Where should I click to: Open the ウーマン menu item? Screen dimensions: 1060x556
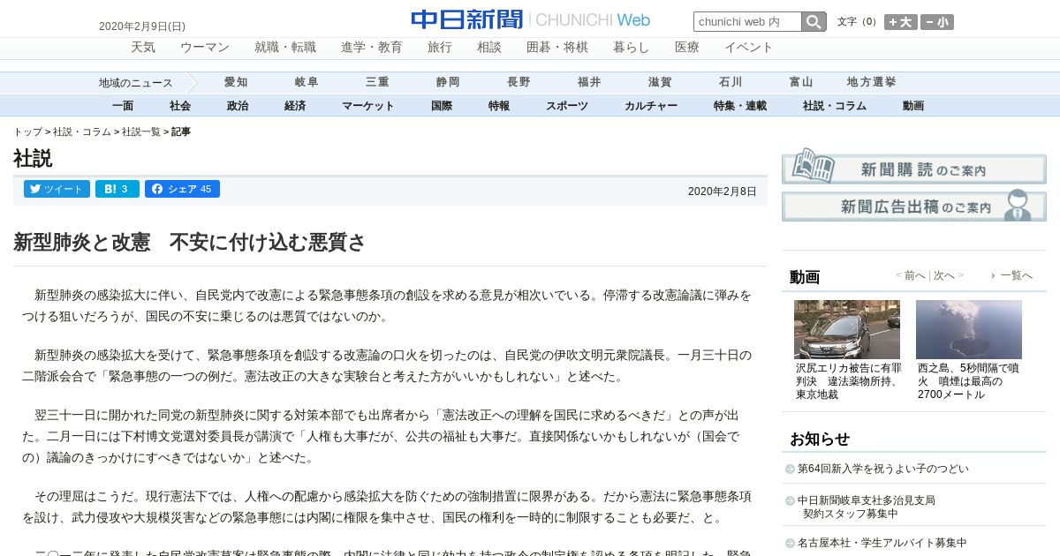coord(205,48)
